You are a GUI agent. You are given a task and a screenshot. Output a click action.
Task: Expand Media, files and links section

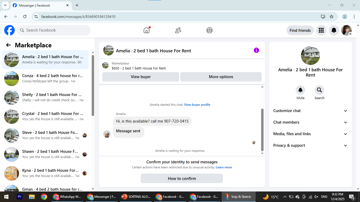tap(310, 134)
